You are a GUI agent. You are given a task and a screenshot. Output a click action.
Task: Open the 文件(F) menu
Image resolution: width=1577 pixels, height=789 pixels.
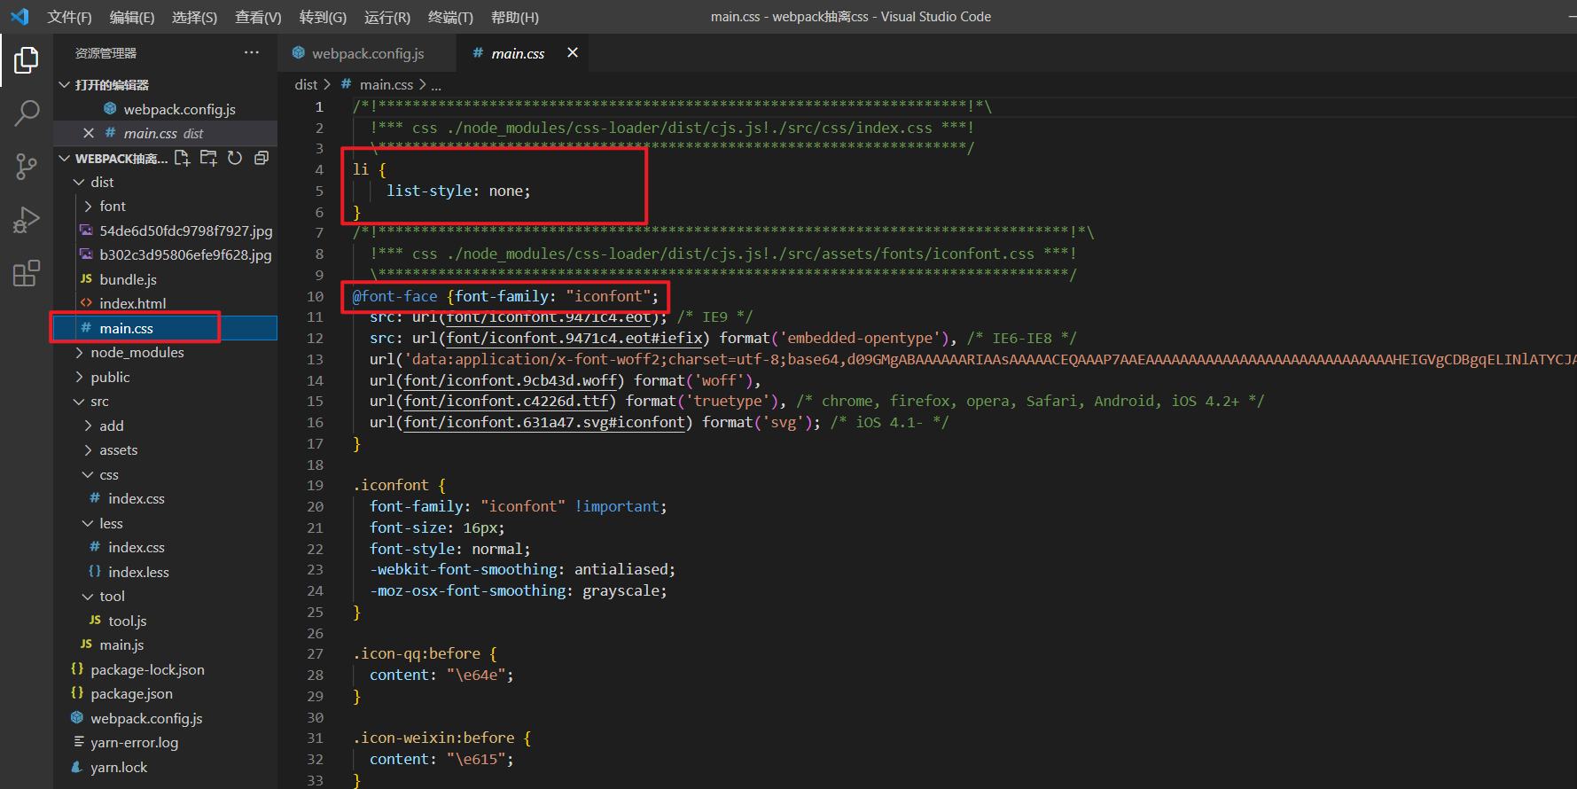69,17
